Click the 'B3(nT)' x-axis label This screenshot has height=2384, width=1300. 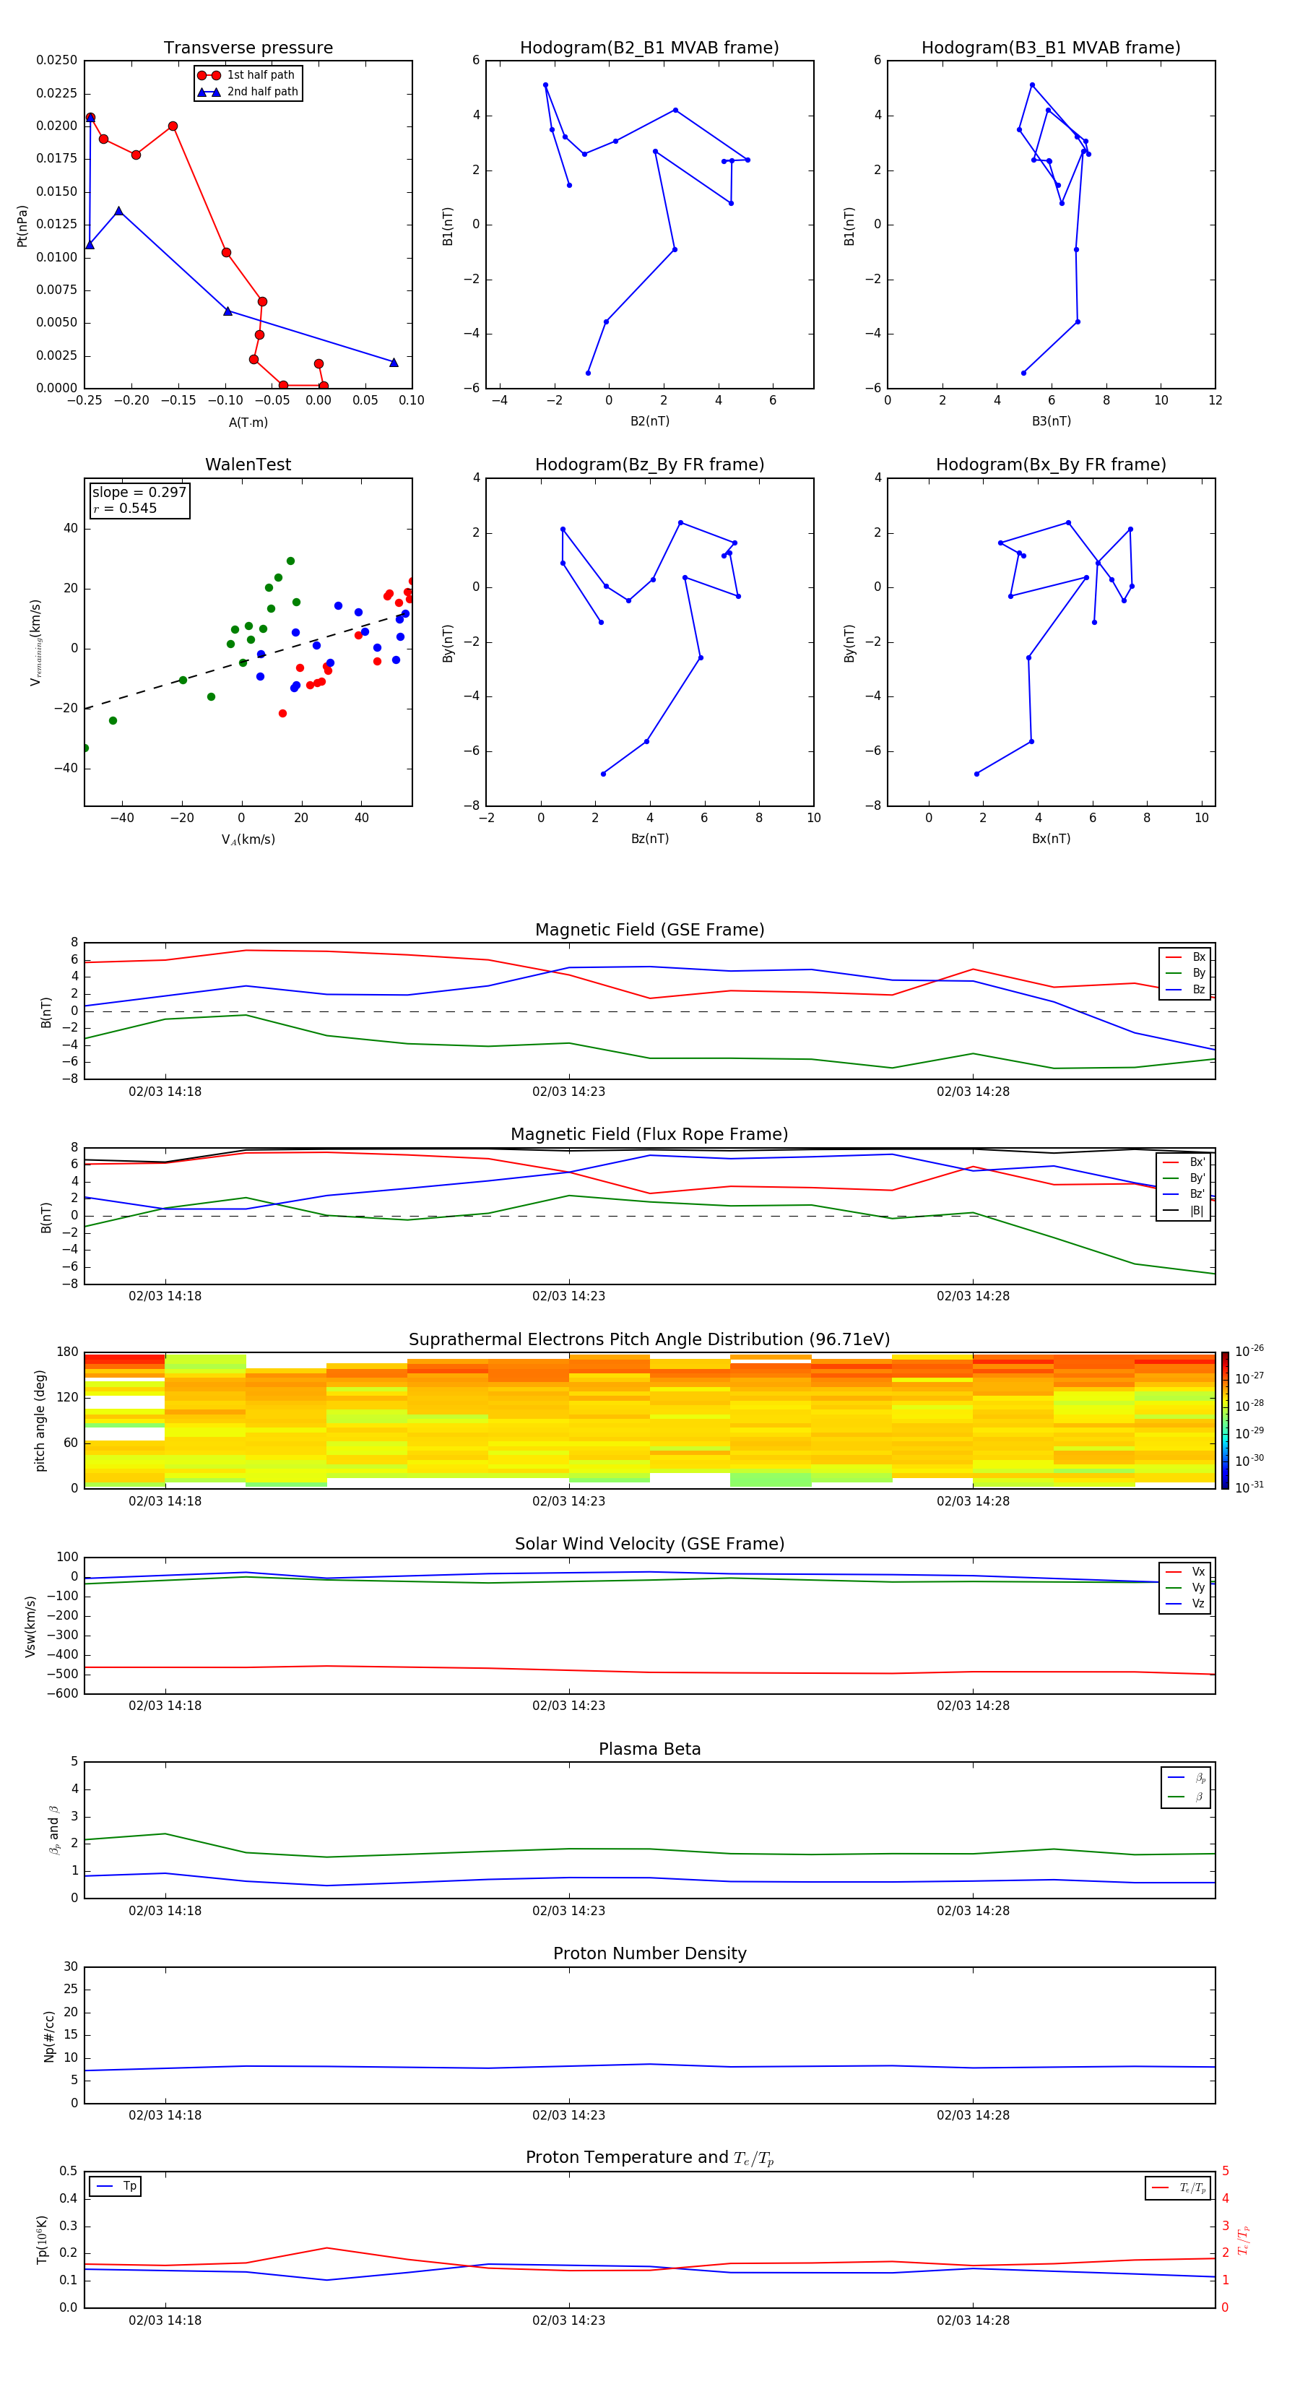click(x=1051, y=421)
